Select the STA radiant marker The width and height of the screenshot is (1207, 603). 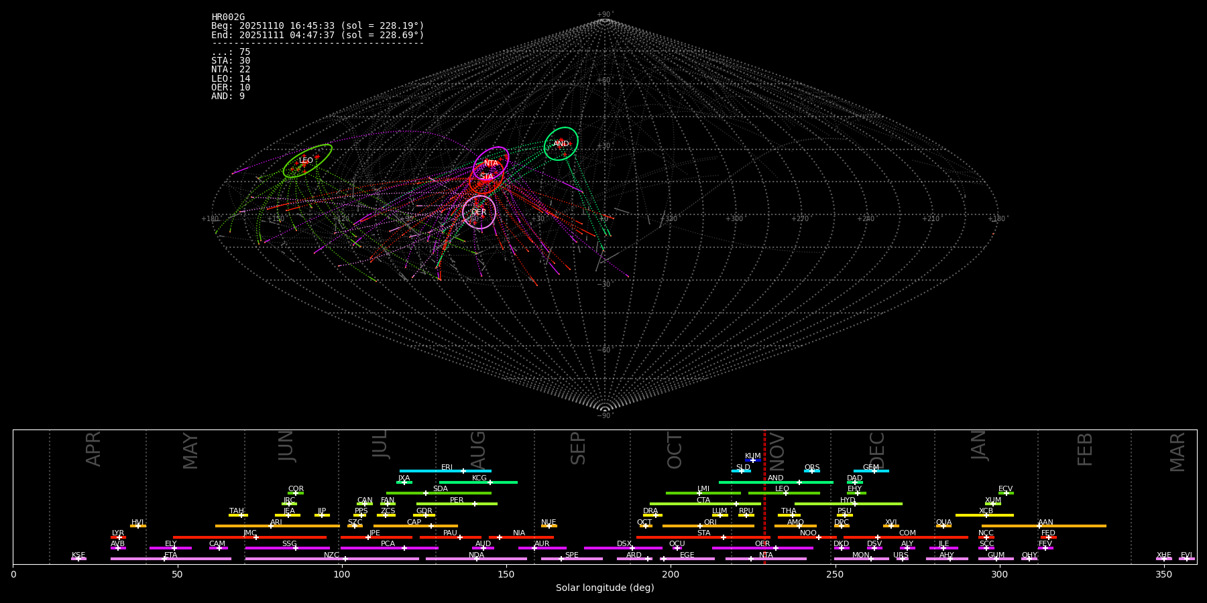pyautogui.click(x=486, y=177)
